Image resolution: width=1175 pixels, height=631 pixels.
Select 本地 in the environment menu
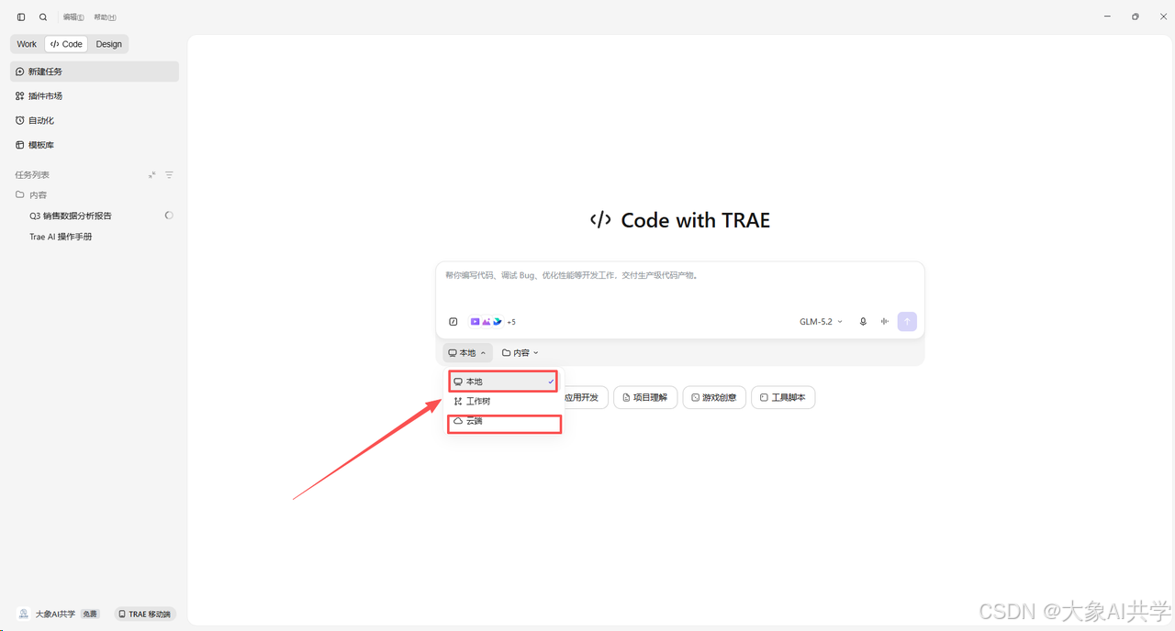pyautogui.click(x=503, y=382)
